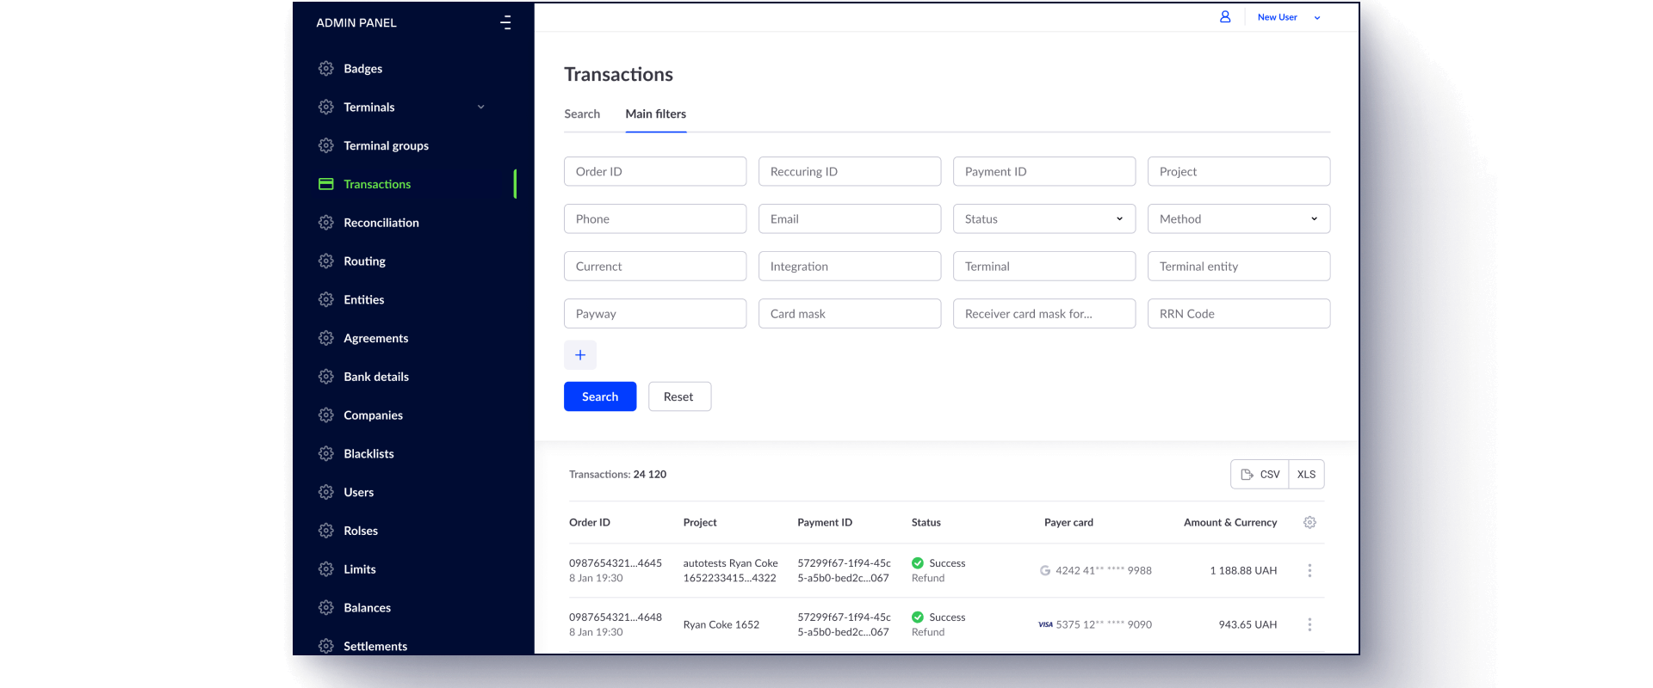Open row actions for 1 188.88 UAH transaction
The width and height of the screenshot is (1653, 688).
pyautogui.click(x=1309, y=571)
